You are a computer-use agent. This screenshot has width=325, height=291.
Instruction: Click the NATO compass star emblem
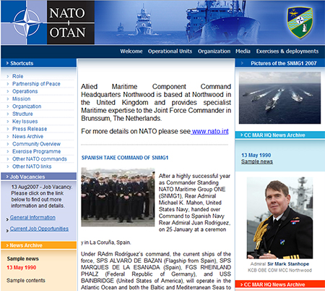pos(27,22)
